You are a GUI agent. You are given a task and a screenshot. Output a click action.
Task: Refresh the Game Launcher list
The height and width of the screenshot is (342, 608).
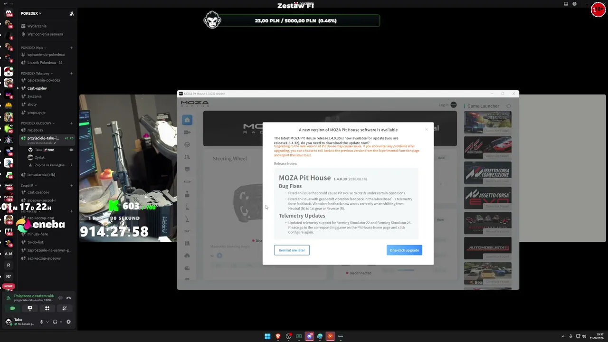click(509, 106)
